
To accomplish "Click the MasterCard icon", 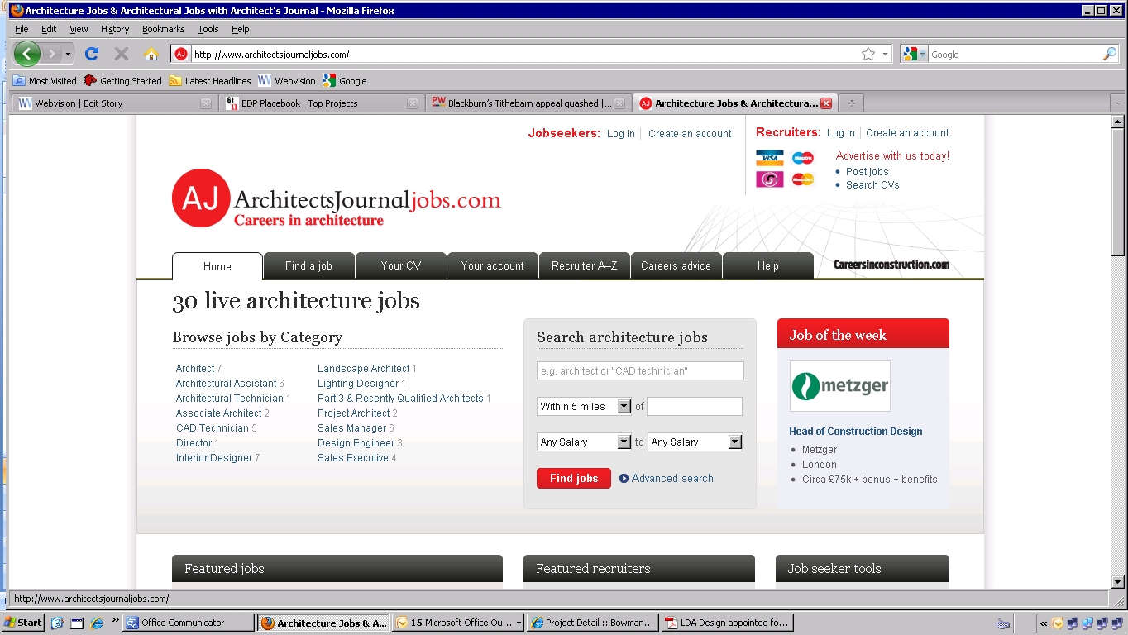I will pos(802,179).
